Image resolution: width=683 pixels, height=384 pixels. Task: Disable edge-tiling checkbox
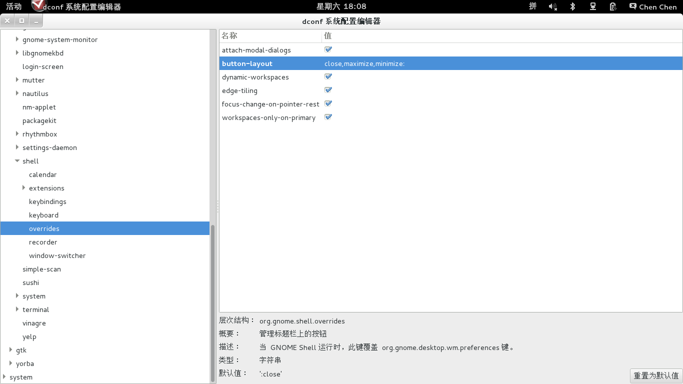(x=328, y=90)
